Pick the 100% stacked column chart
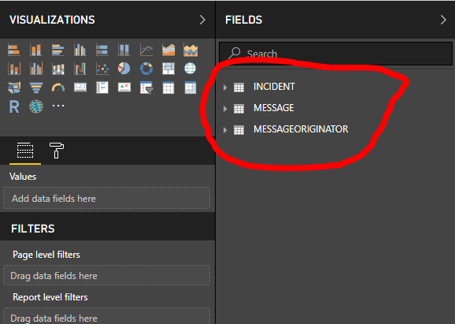This screenshot has width=455, height=324. 124,50
